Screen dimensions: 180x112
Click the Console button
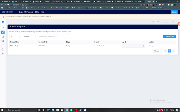point(174,12)
